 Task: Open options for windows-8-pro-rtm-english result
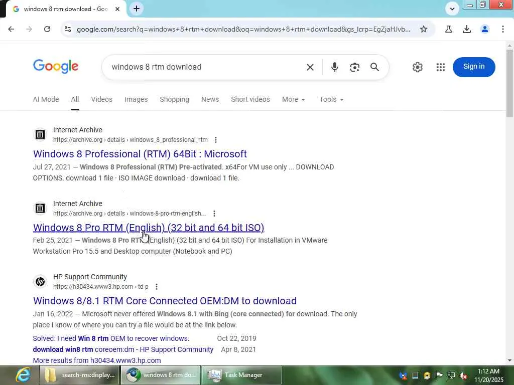(214, 214)
